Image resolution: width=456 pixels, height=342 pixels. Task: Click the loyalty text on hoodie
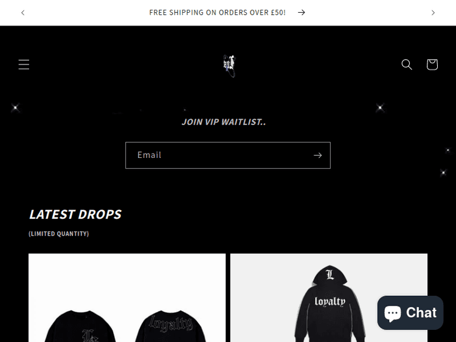[x=330, y=301]
